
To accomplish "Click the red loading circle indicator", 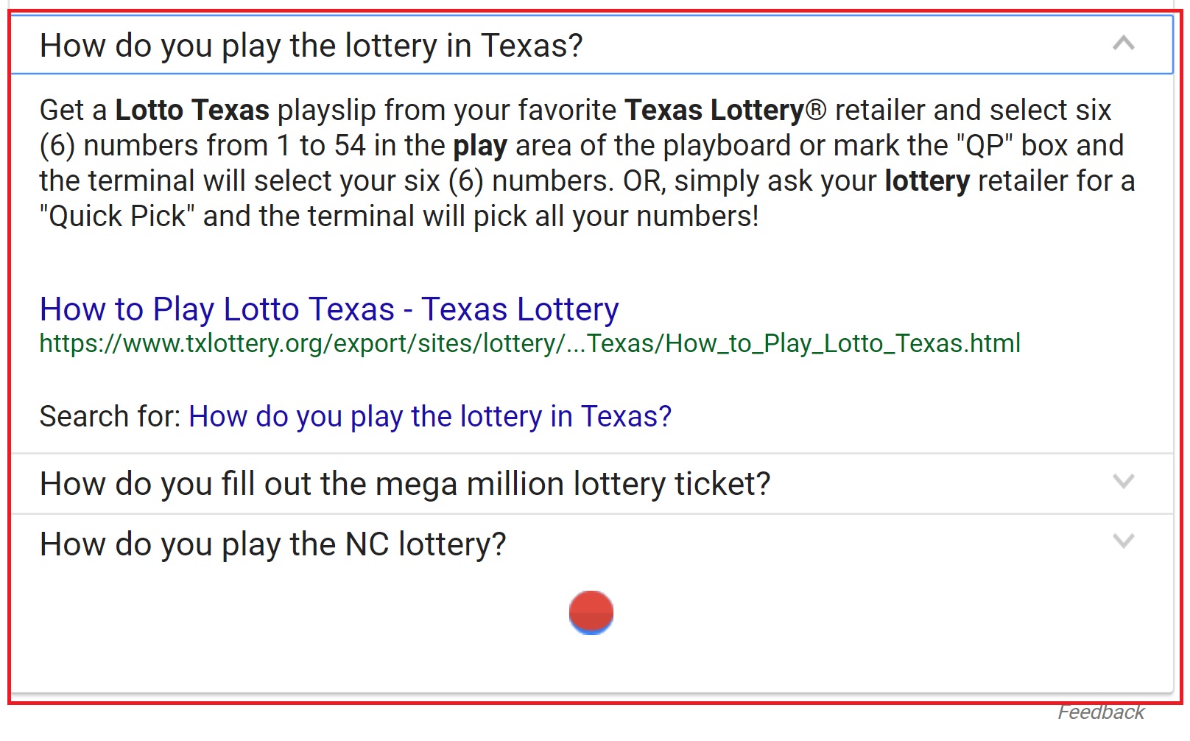I will coord(591,612).
